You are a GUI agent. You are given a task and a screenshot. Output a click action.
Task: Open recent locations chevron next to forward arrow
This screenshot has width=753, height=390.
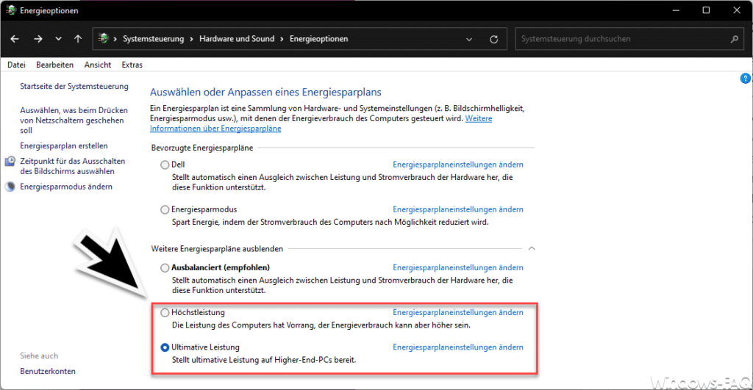(x=58, y=40)
